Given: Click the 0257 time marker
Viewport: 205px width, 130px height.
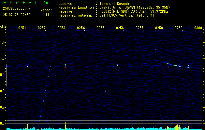Looking at the screenshot, I should [x=139, y=28].
